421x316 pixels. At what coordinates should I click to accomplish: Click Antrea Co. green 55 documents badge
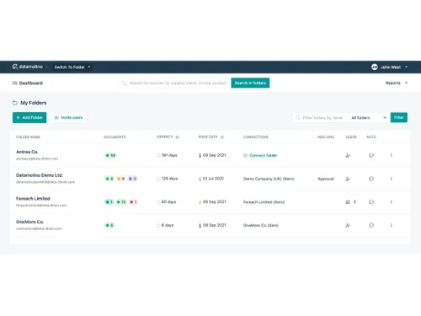(110, 155)
